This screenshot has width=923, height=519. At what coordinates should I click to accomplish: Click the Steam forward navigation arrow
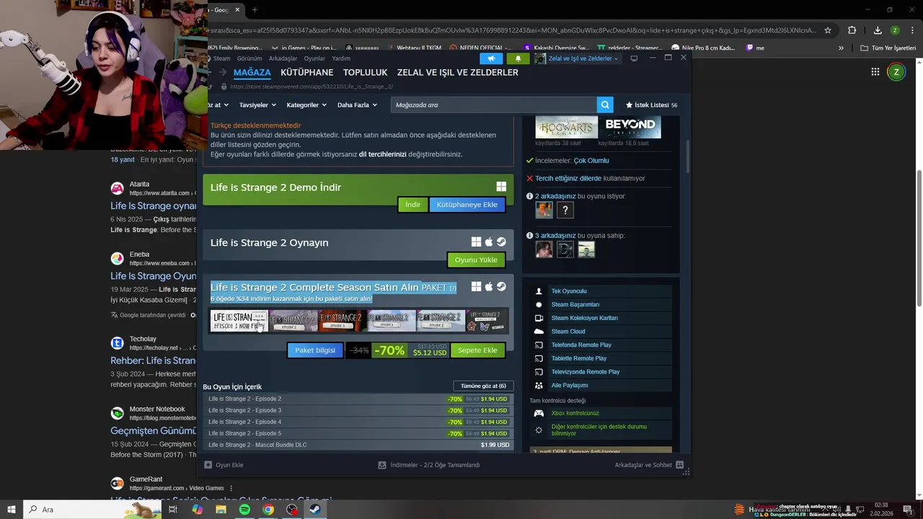(223, 72)
